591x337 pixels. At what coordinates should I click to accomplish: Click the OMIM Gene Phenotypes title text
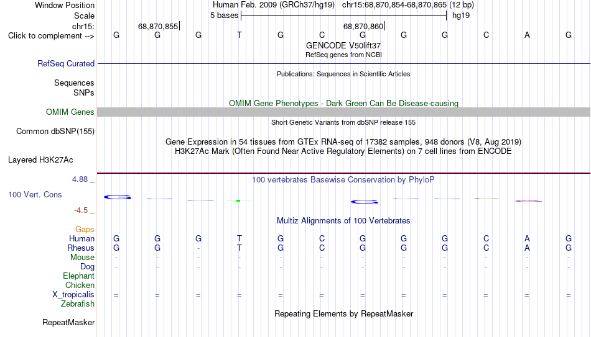[x=344, y=104]
